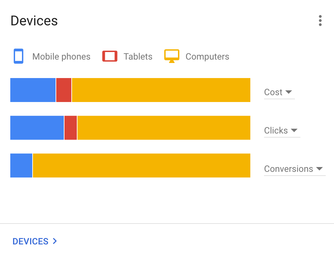This screenshot has width=334, height=254.
Task: Click the dropdown arrow beside Cost
Action: 289,92
